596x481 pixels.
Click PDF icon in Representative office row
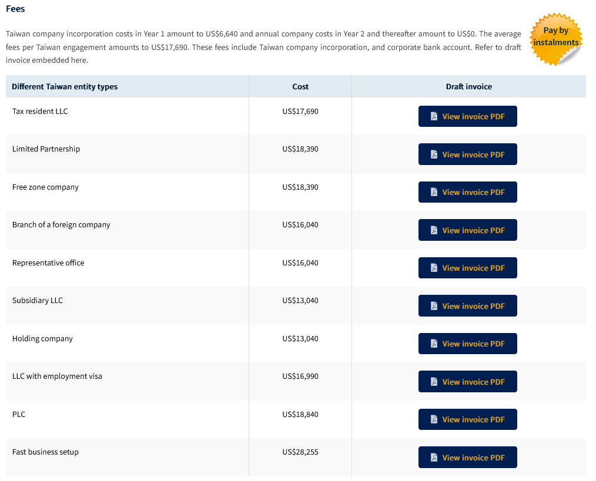434,268
